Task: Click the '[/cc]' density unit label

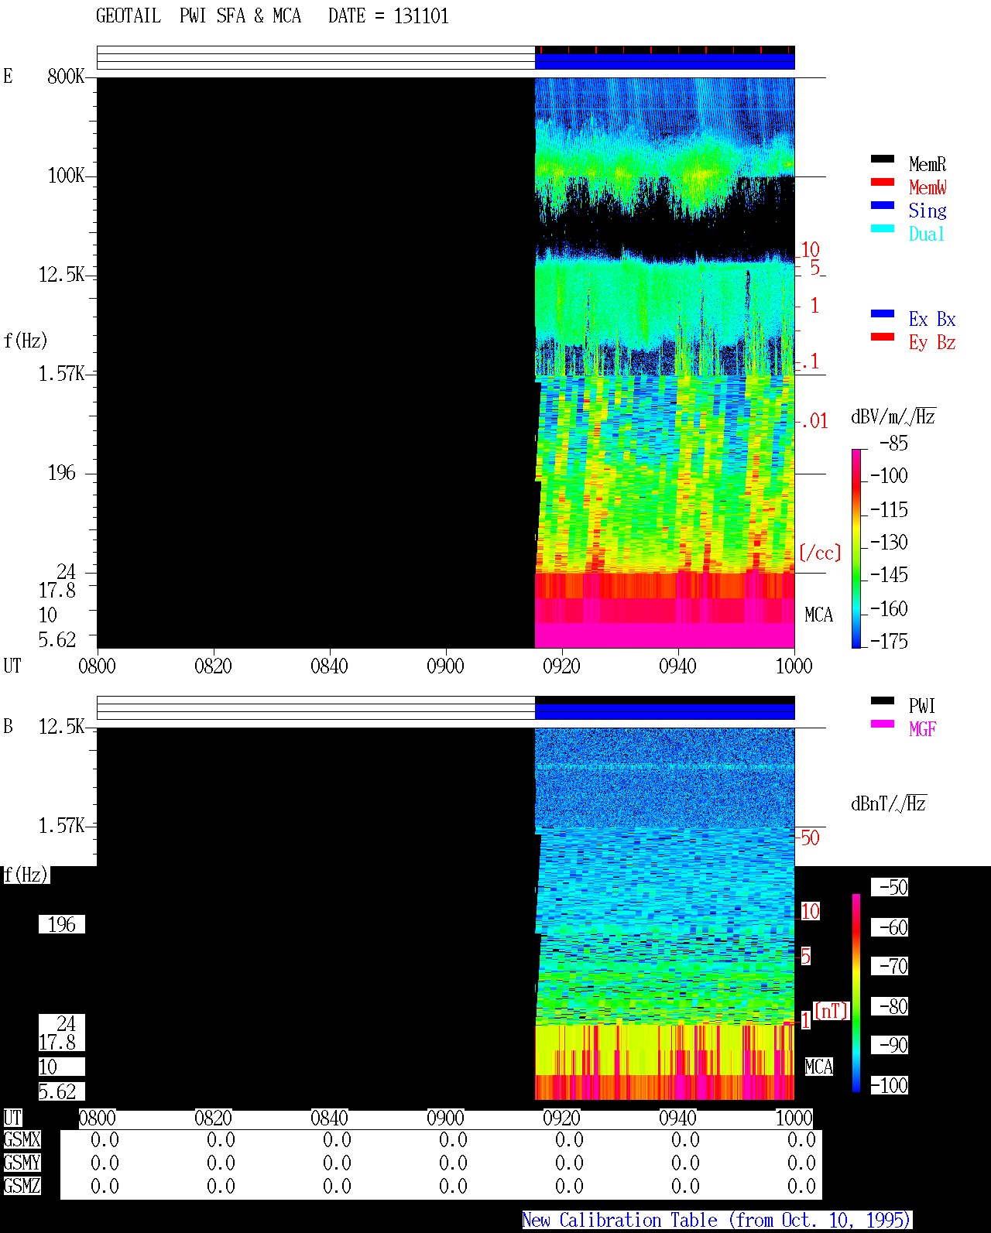Action: 820,553
